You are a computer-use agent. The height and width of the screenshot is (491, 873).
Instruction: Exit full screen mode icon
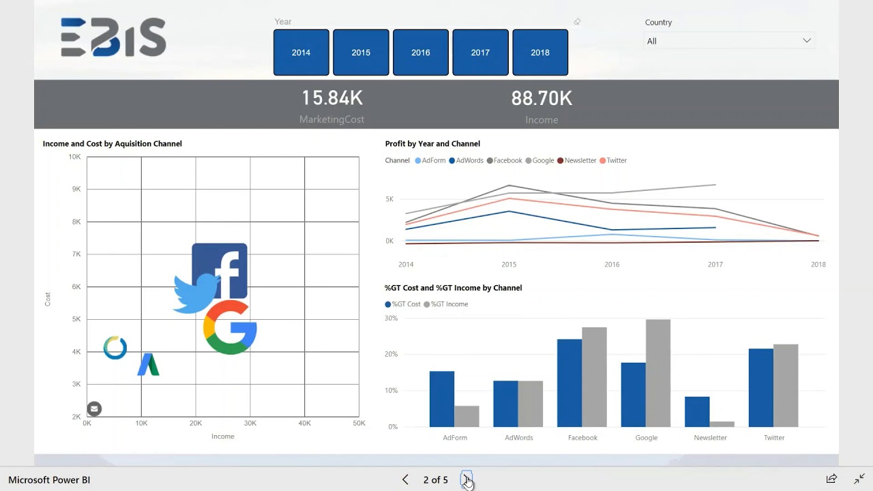[859, 479]
